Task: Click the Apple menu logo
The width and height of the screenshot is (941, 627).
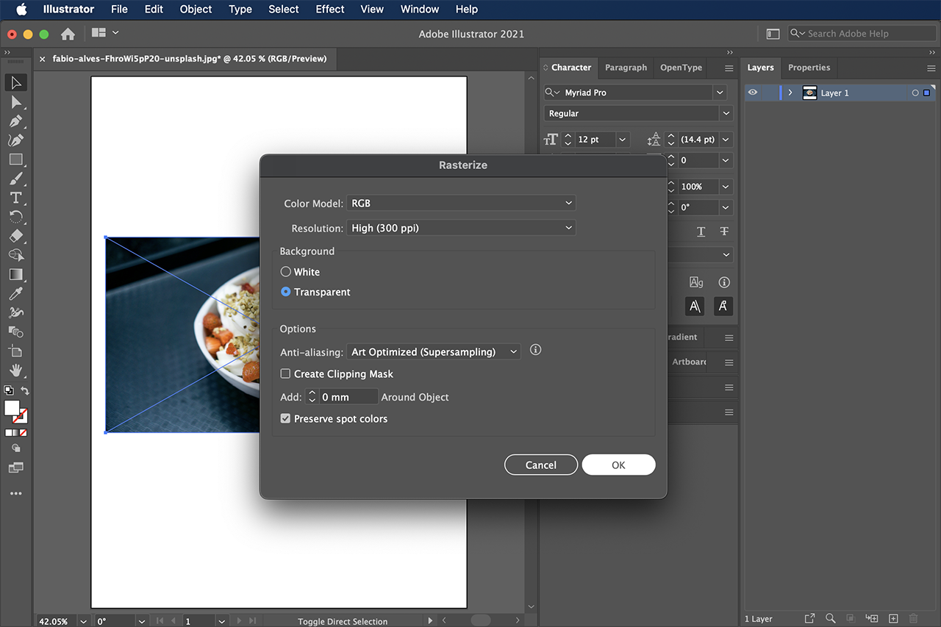Action: 21,10
